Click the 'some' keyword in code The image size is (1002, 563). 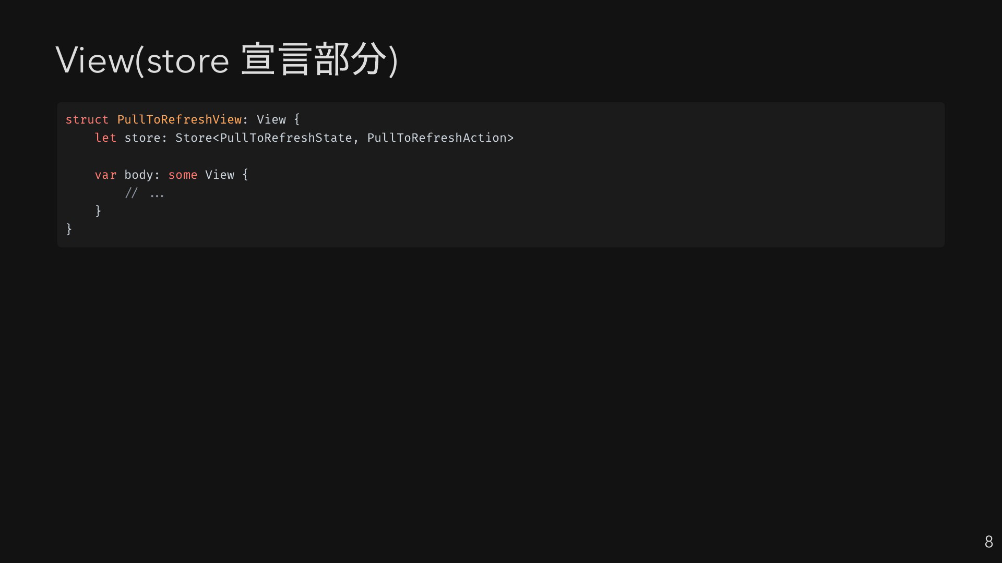point(183,175)
